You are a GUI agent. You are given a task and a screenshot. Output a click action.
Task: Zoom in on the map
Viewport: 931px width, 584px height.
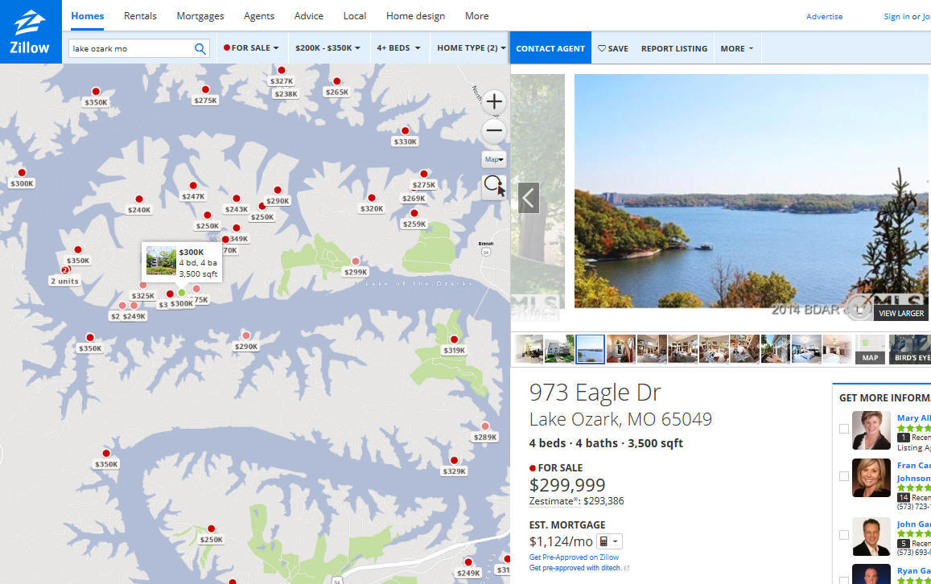[494, 102]
